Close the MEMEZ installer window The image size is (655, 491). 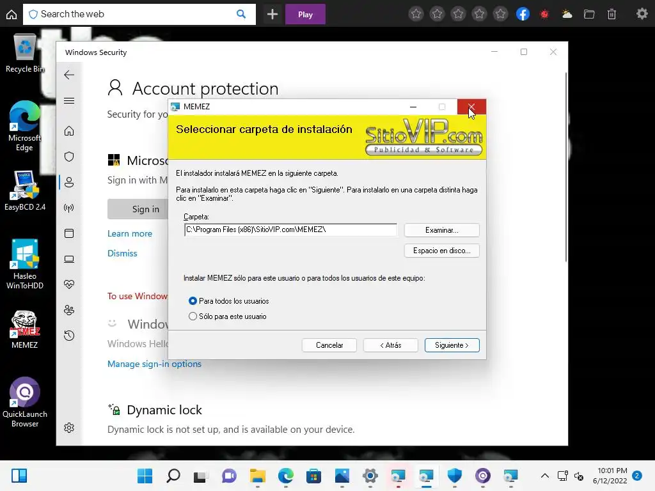[x=471, y=107]
